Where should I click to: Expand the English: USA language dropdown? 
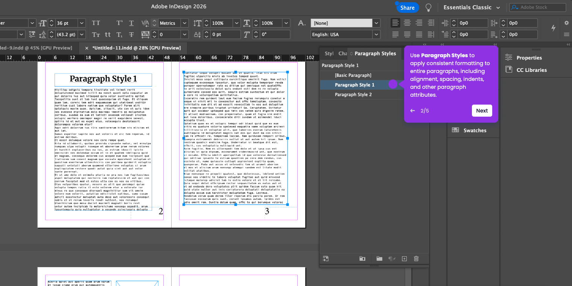(376, 34)
